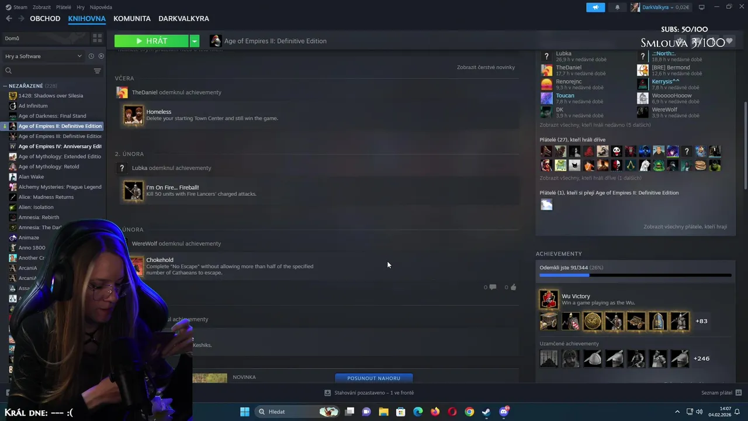Open WereWolf's profile in activity feed
Screen dimensions: 748x421
pos(144,244)
